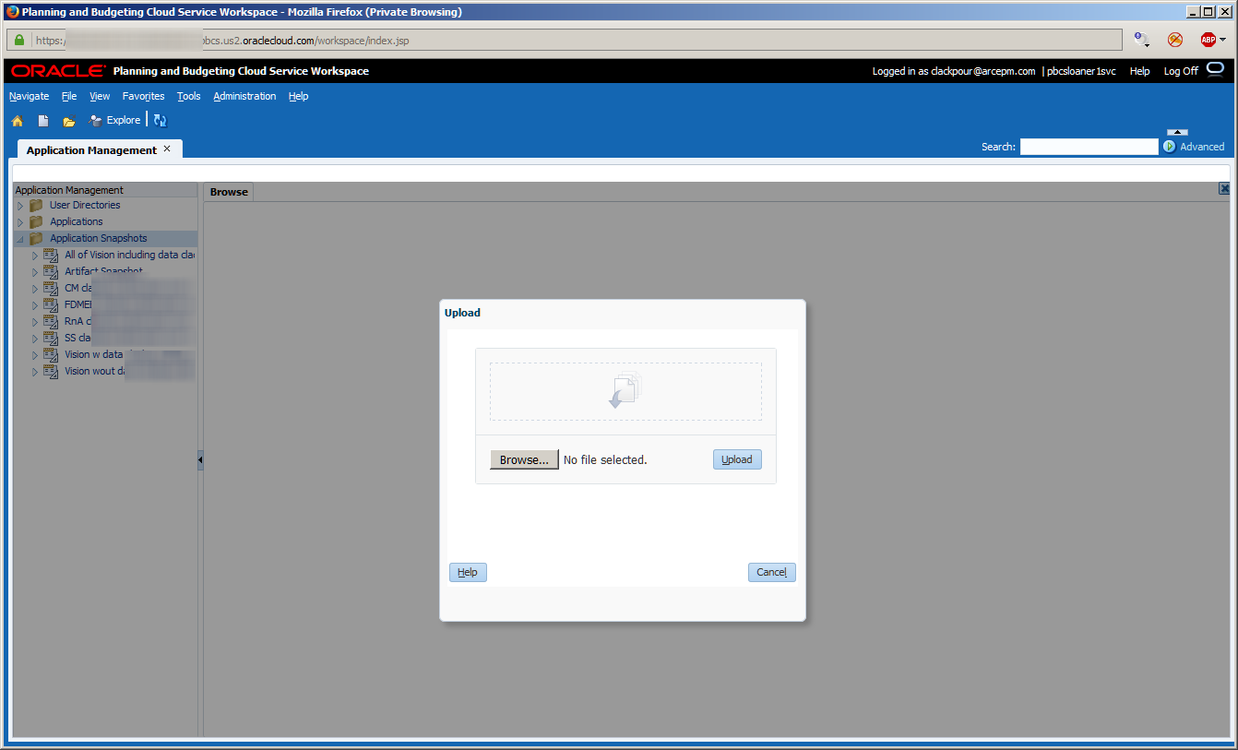1238x750 pixels.
Task: Expand the User Directories node
Action: click(x=20, y=206)
